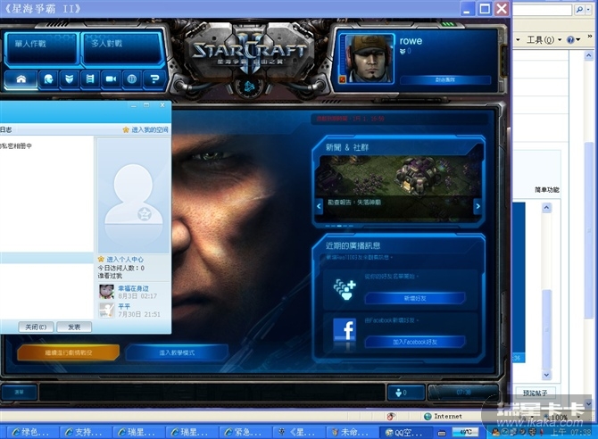Select the 日志 tab in QQ window
Image resolution: width=598 pixels, height=439 pixels.
coord(5,129)
